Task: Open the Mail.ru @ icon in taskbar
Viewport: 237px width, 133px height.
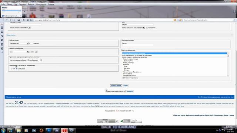Action: click(41, 130)
